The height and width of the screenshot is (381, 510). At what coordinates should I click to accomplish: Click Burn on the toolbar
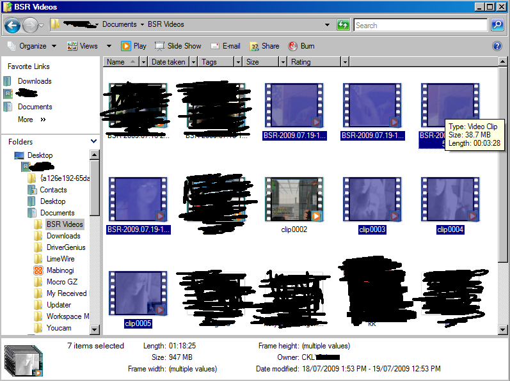[301, 46]
